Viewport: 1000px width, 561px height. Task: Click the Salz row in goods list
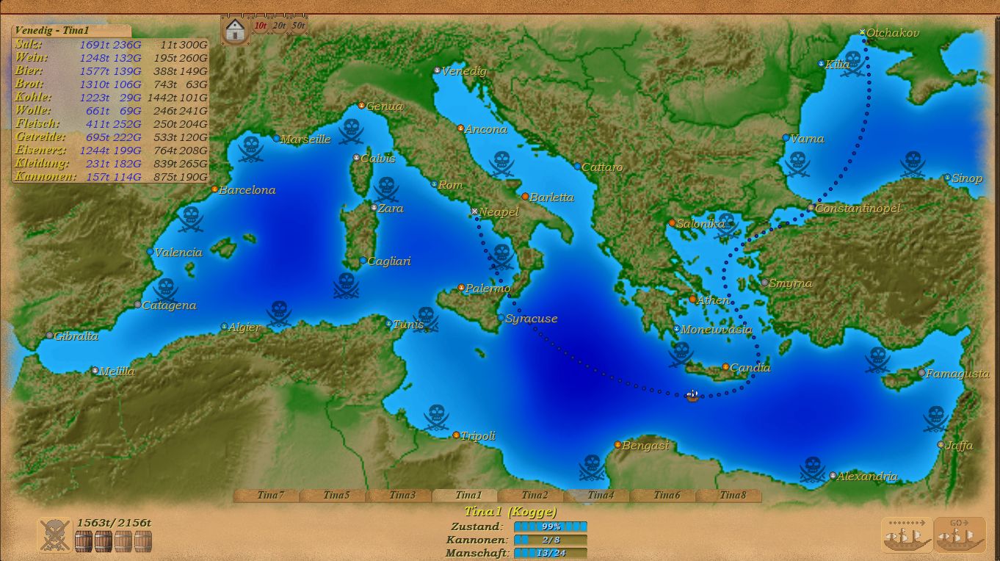coord(110,44)
